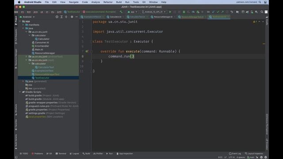Click the fold marker at class line 5

[x=91, y=42]
